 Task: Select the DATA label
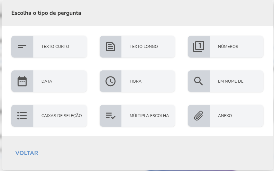tap(47, 81)
